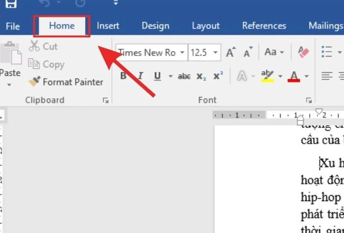Open the Customize Quick Access Toolbar dropdown

point(115,3)
